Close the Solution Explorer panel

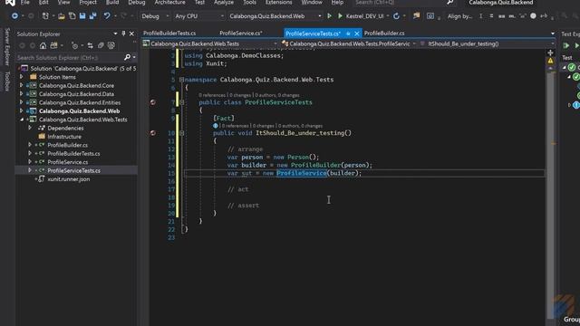(x=131, y=34)
